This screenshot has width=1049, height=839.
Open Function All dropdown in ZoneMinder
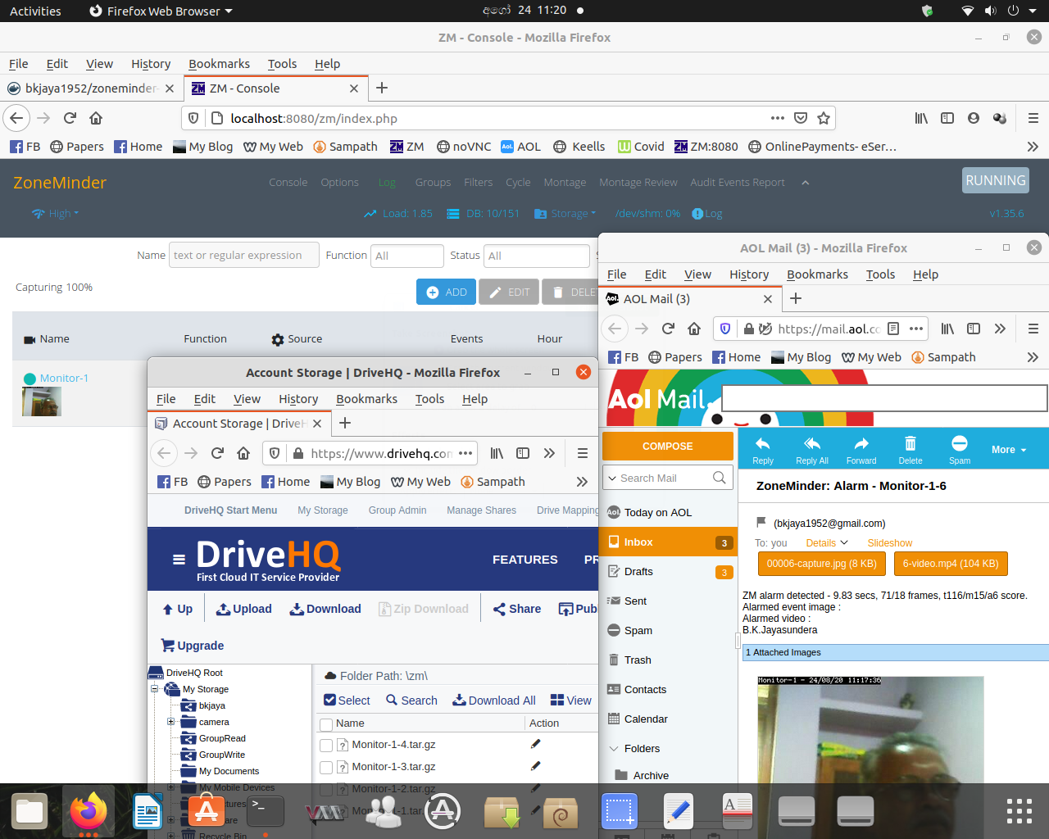click(407, 256)
